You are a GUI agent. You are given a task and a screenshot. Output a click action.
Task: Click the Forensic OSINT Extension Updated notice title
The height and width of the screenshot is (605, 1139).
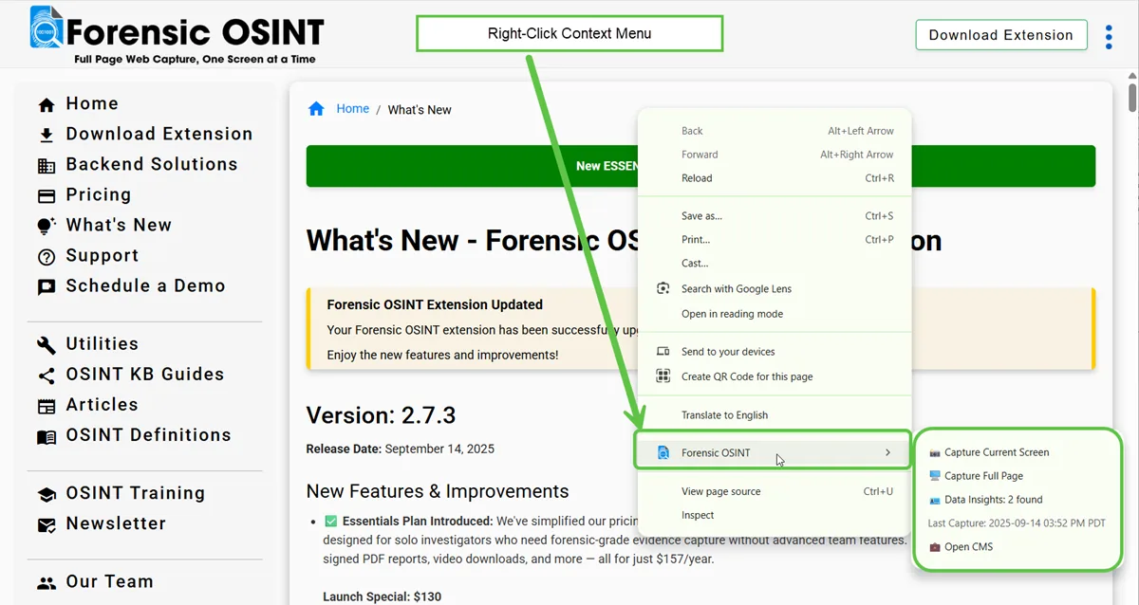tap(435, 304)
